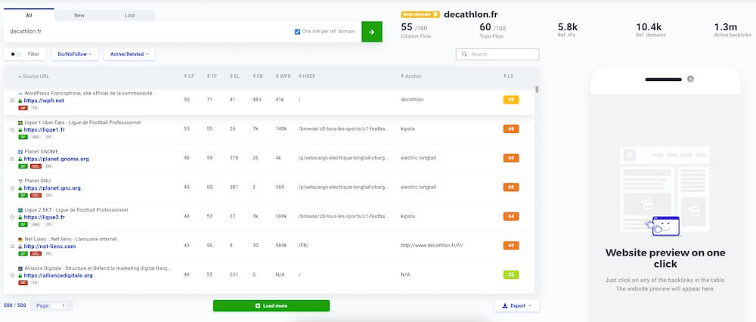The height and width of the screenshot is (322, 756).
Task: Click the '/FR/' HREF cell
Action: (x=304, y=246)
